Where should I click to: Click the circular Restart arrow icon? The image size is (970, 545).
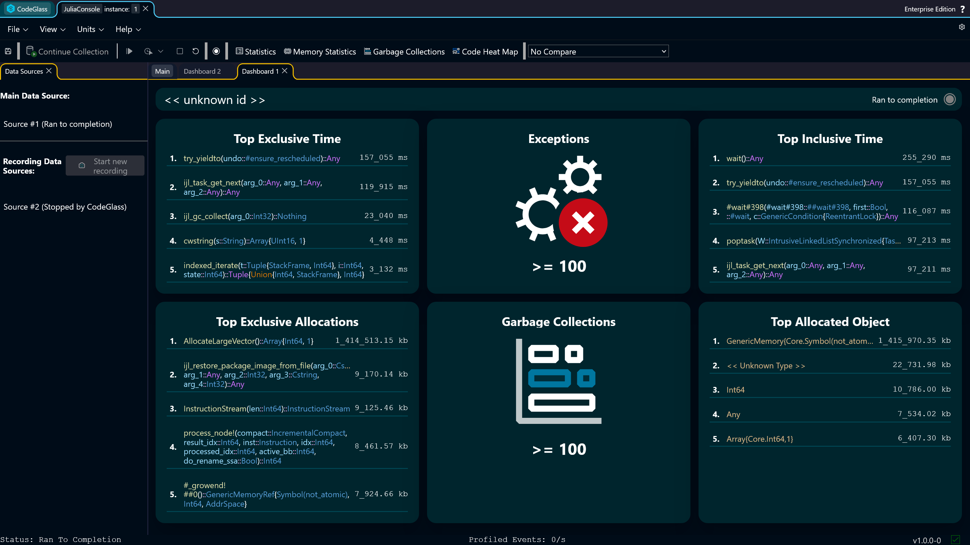tap(195, 51)
